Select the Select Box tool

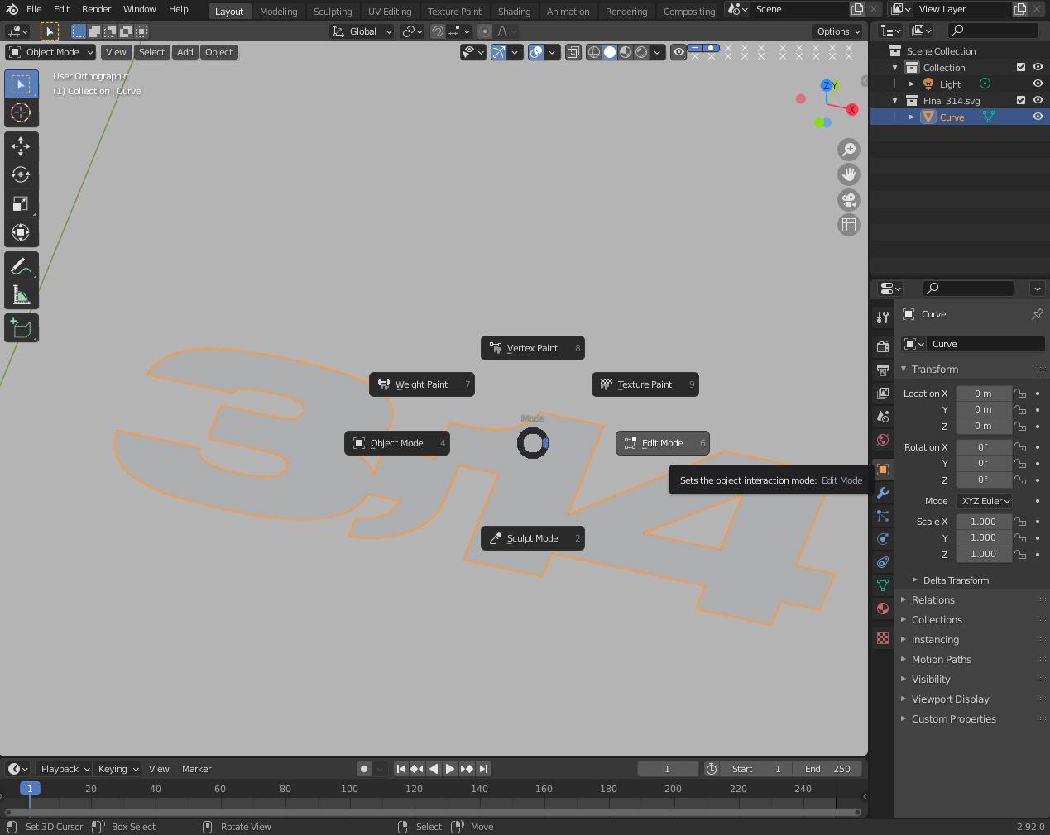[x=22, y=84]
